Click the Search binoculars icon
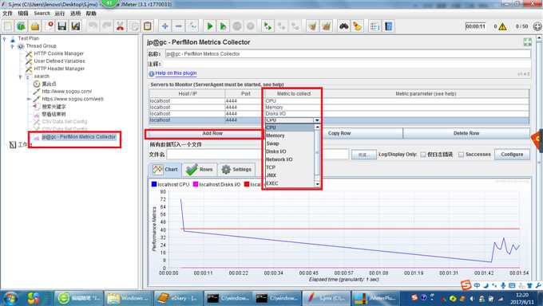 click(343, 26)
